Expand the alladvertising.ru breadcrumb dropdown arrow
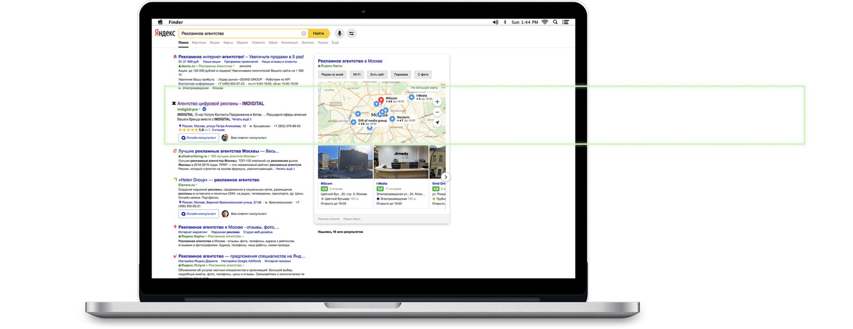 tap(258, 156)
